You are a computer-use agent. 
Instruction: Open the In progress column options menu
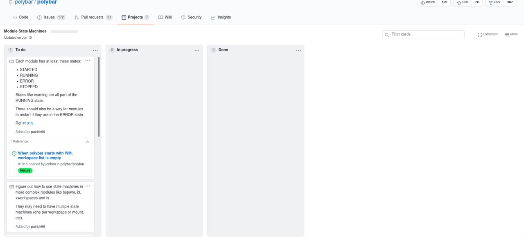(197, 50)
